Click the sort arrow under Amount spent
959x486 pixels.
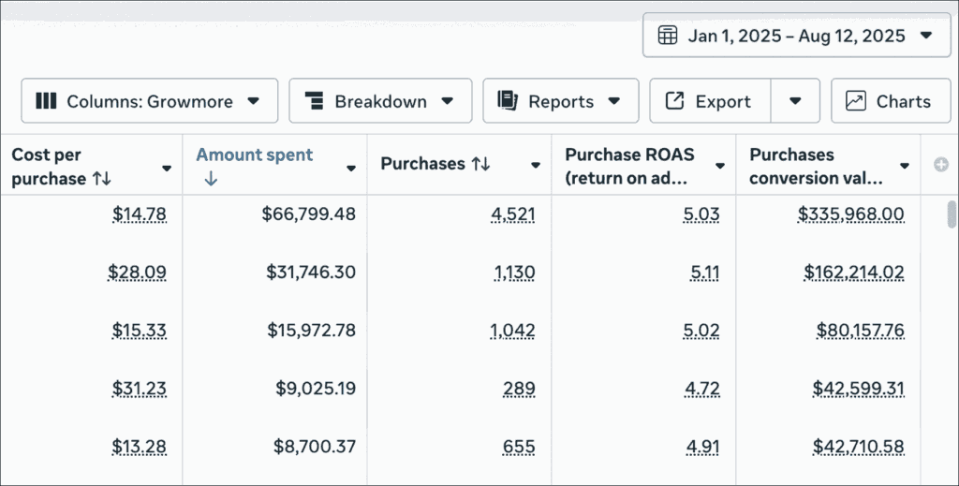(210, 179)
